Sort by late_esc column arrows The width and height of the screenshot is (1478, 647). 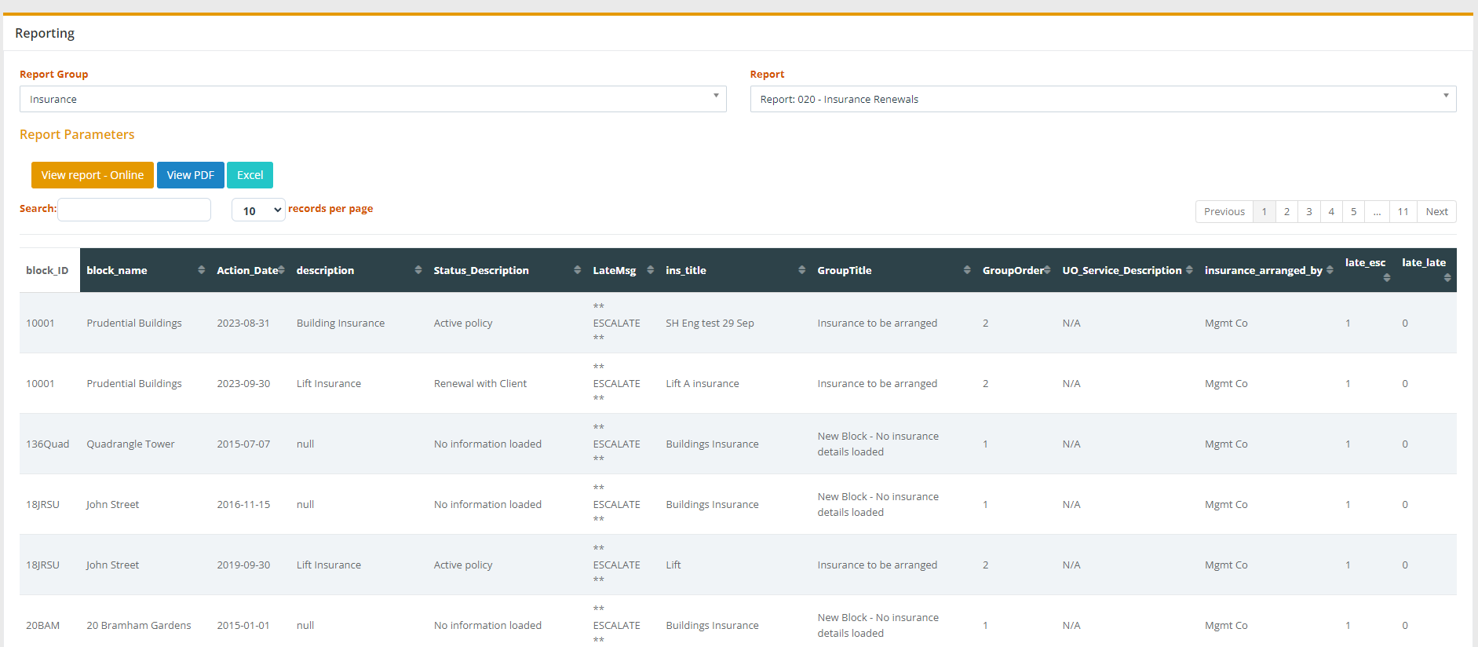click(1386, 277)
